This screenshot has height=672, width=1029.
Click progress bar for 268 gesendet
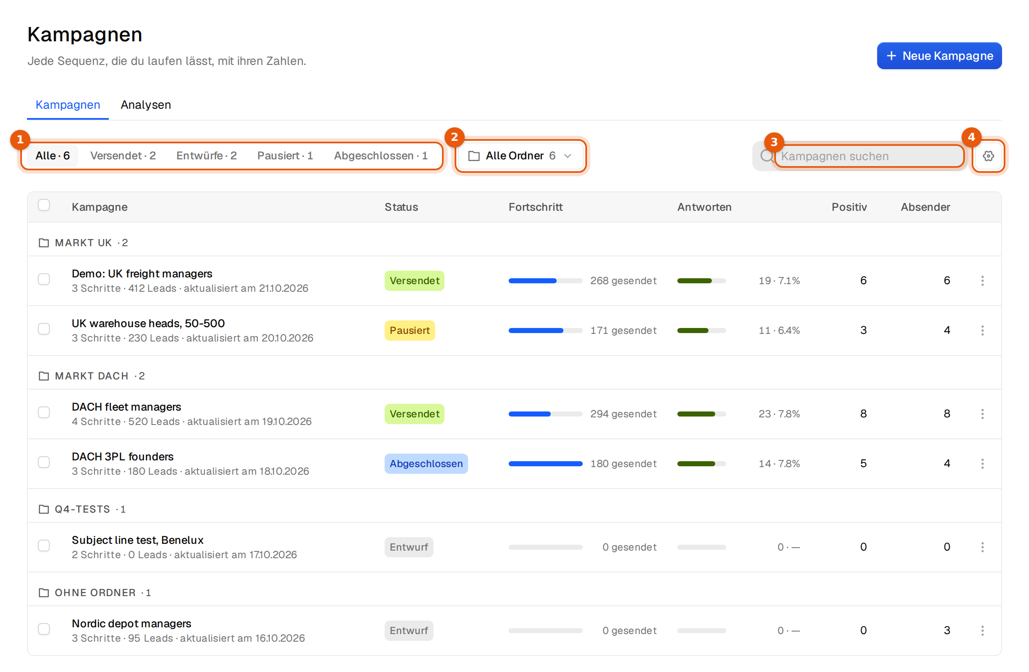(x=545, y=281)
